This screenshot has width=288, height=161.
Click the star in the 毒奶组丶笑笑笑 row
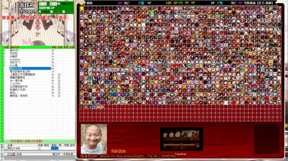(59, 96)
